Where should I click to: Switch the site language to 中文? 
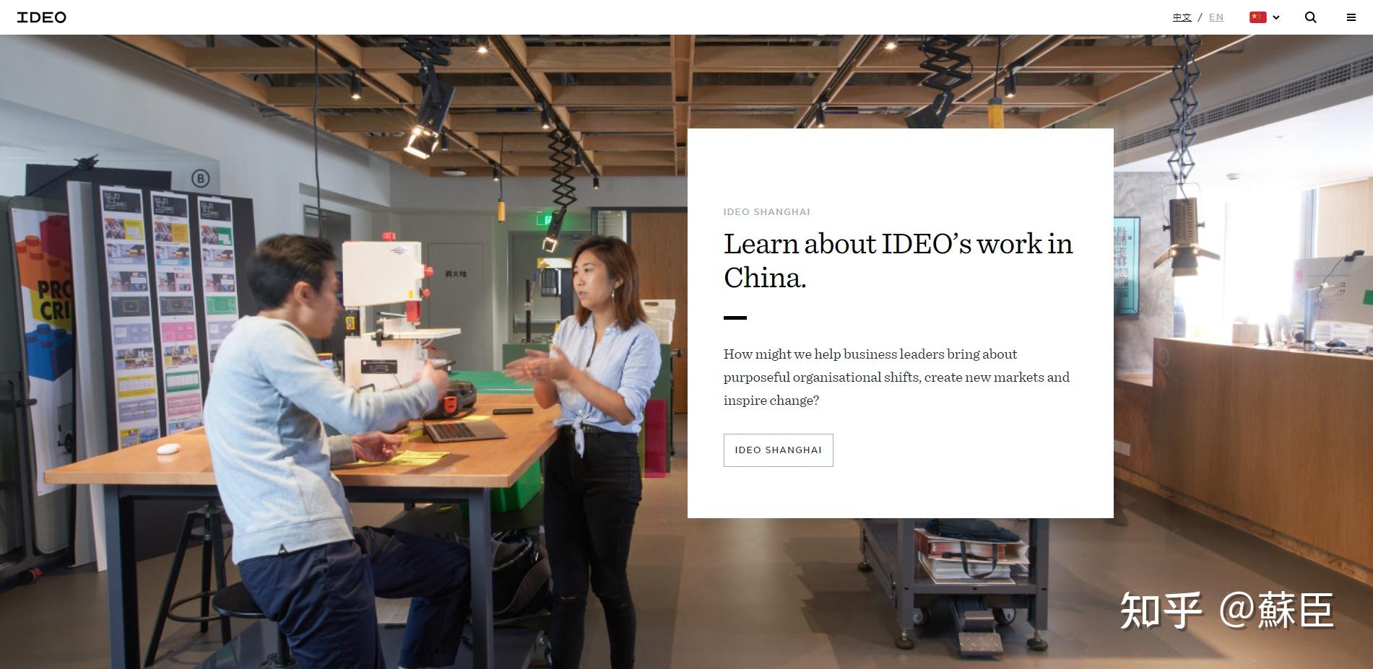pos(1182,17)
